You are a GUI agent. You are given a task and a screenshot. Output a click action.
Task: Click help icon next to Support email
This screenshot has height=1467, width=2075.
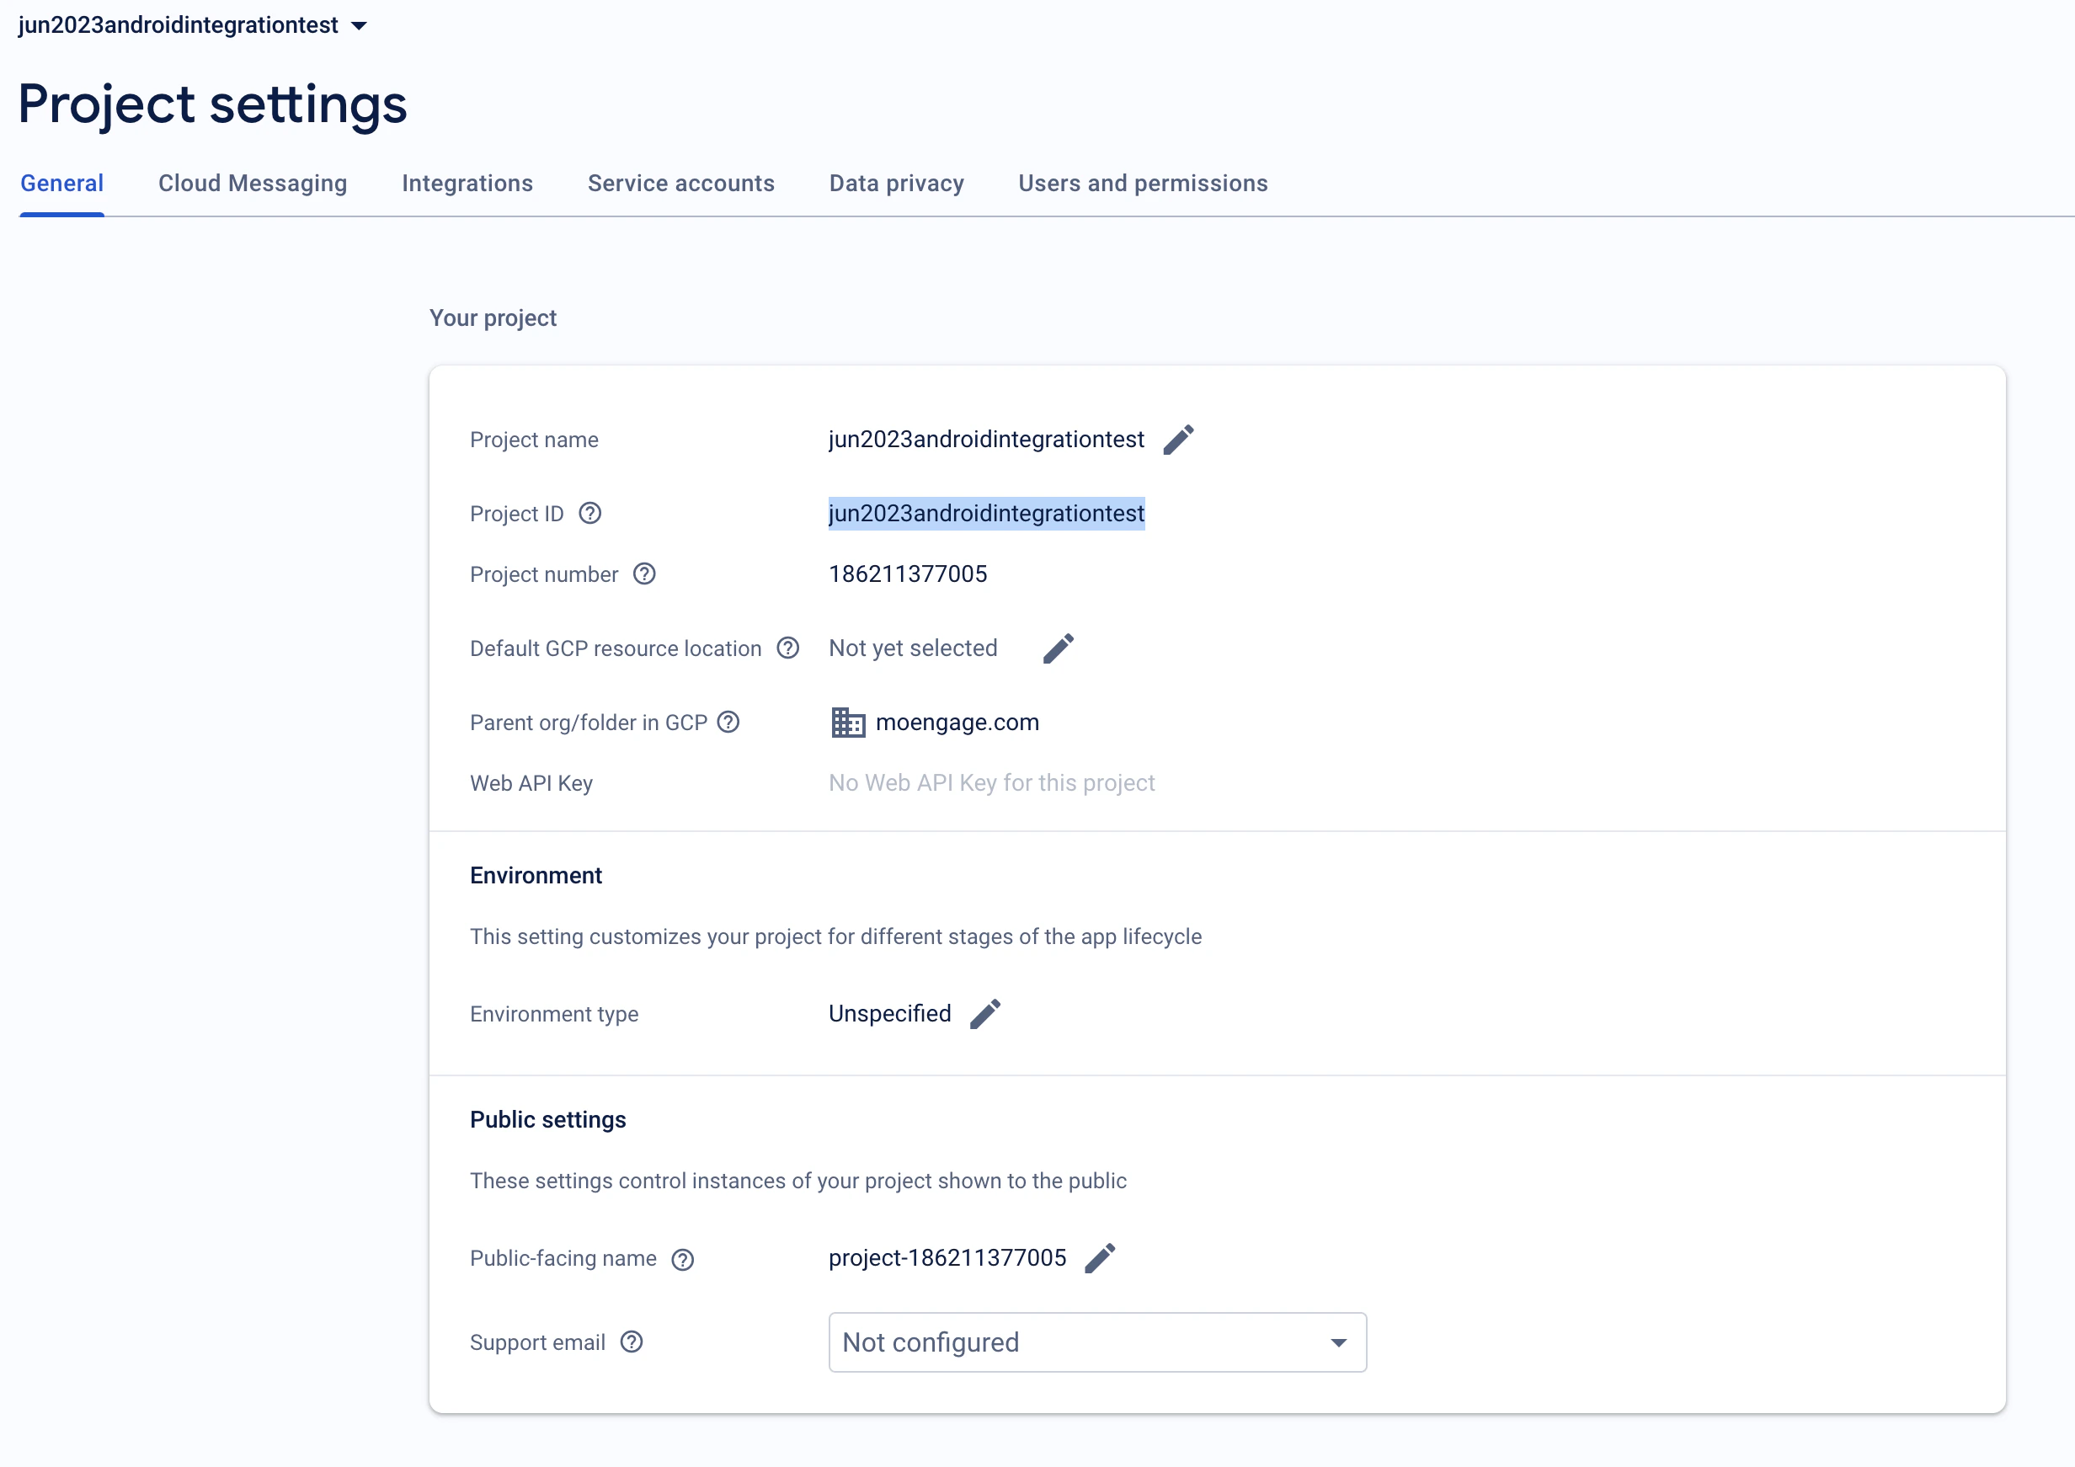[632, 1342]
